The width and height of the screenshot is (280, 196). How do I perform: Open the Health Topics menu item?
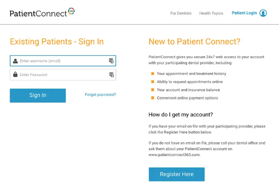tap(211, 13)
